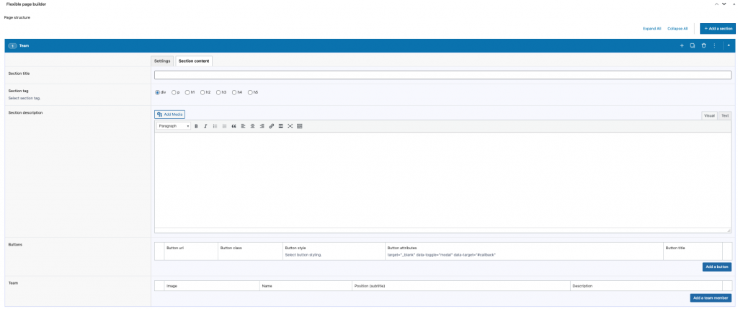Image resolution: width=738 pixels, height=309 pixels.
Task: Click the Button class column header
Action: coord(231,247)
